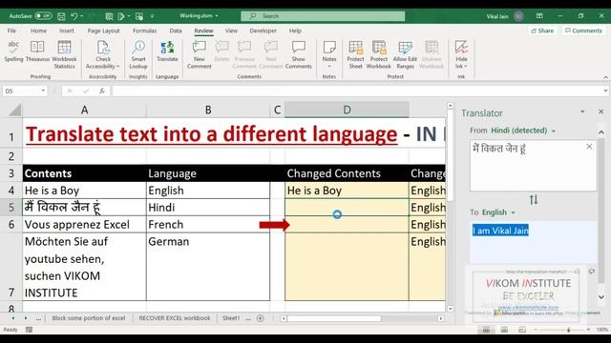Collapse the ribbon with the chevron
The image size is (611, 343).
[605, 77]
